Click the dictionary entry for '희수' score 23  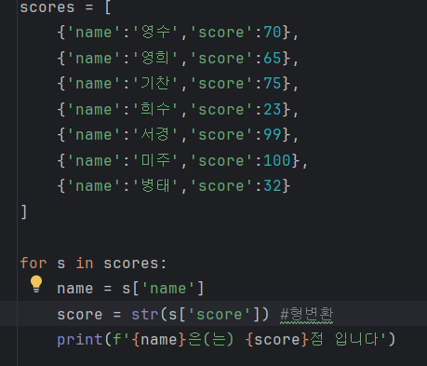(178, 110)
